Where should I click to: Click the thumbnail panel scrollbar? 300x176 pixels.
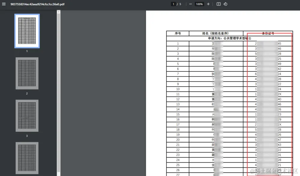coord(58,92)
